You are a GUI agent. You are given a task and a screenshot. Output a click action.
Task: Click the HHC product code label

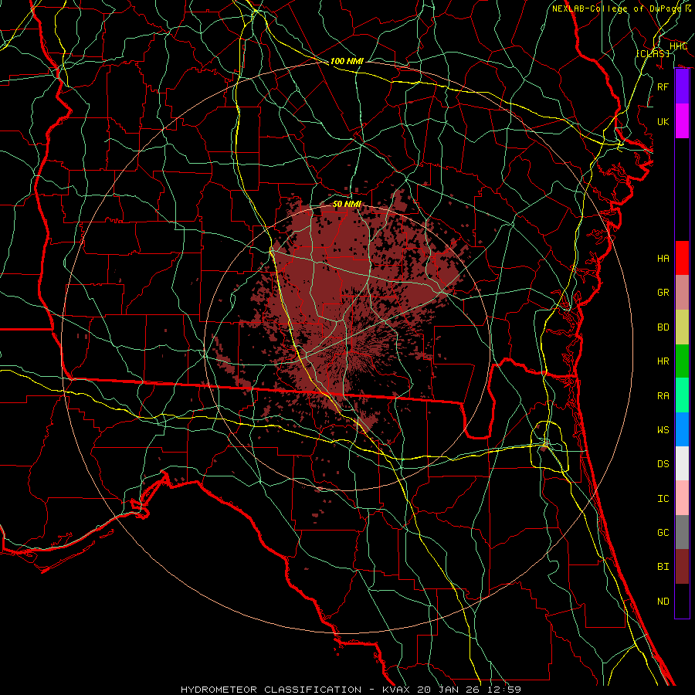tap(678, 46)
